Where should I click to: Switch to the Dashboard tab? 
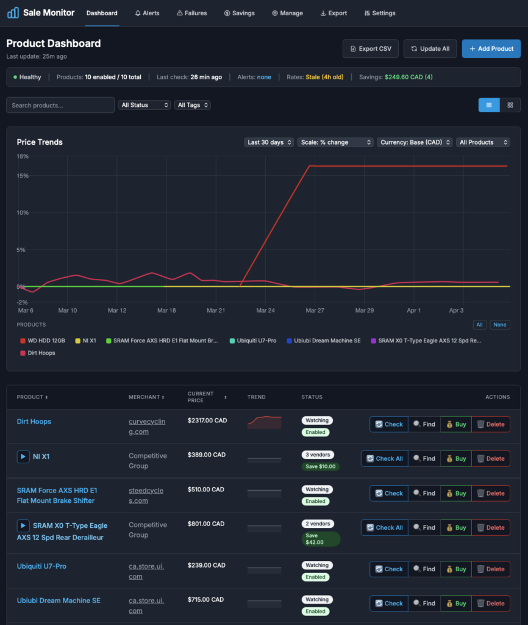101,12
